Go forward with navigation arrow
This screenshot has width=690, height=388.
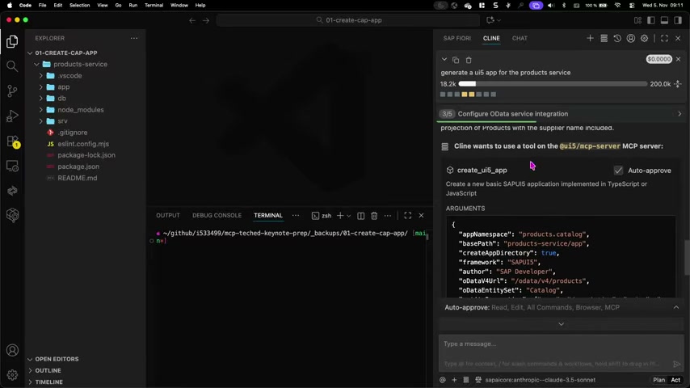[206, 20]
